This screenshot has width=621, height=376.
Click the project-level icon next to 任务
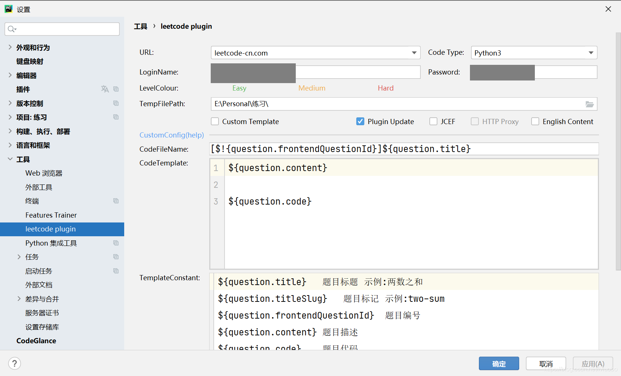[116, 257]
